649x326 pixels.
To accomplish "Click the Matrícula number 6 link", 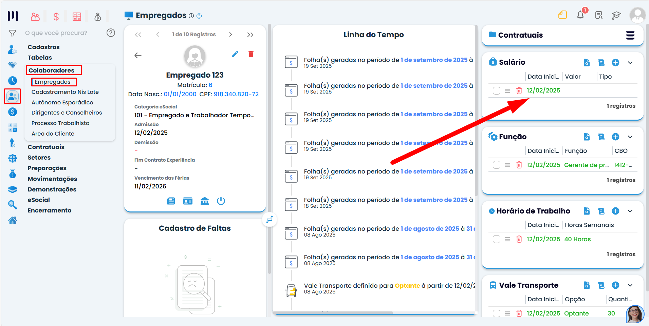I will click(210, 85).
